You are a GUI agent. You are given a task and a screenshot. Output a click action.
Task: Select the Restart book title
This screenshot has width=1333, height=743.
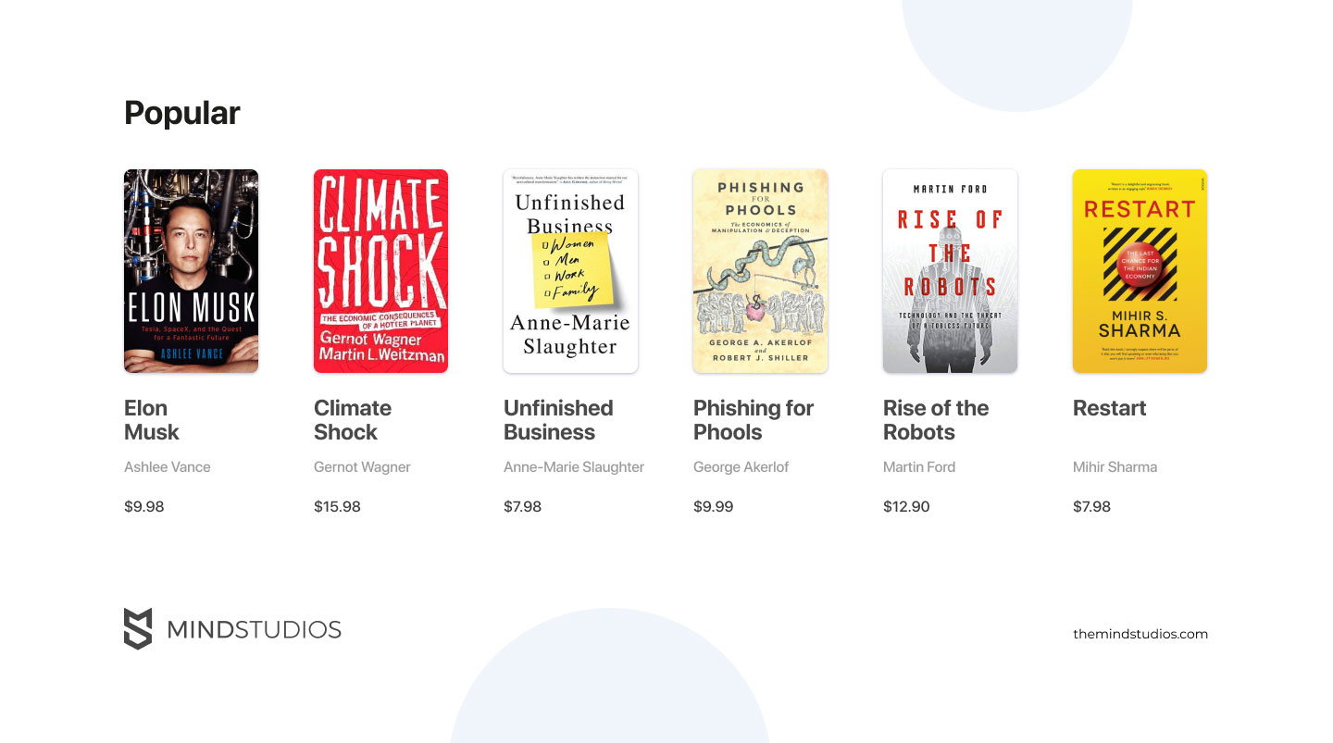tap(1109, 408)
